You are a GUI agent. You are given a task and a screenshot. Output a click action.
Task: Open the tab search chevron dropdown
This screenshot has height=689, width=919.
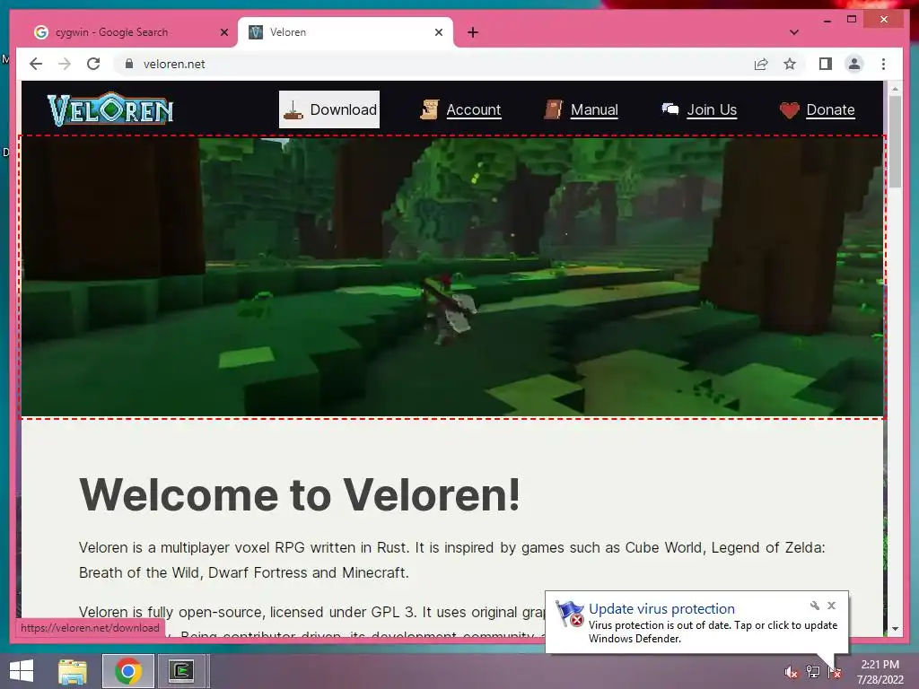pos(794,32)
